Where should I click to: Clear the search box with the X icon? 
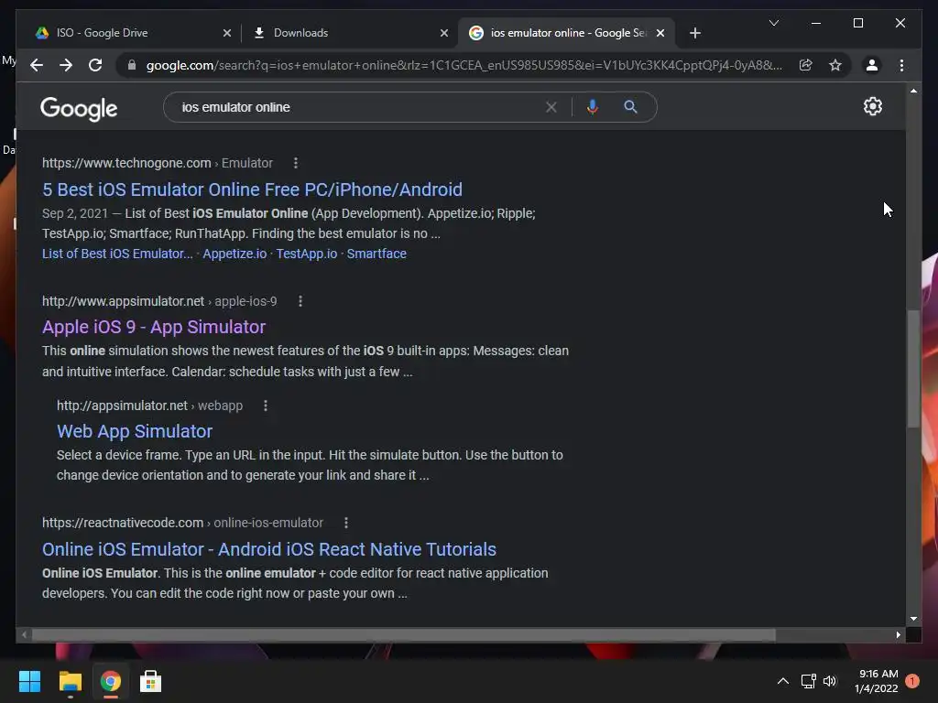(551, 107)
